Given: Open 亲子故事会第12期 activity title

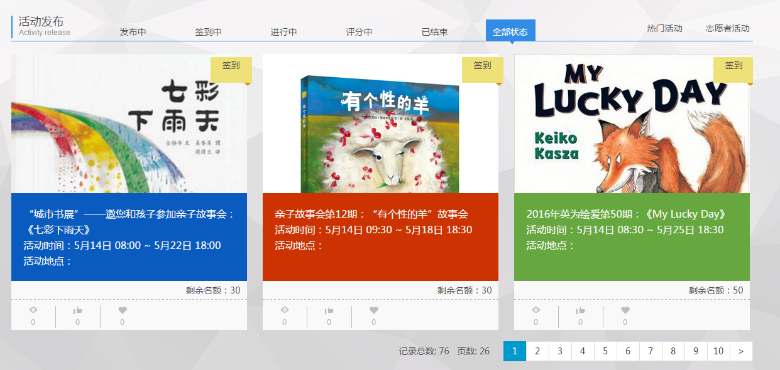Looking at the screenshot, I should click(371, 214).
